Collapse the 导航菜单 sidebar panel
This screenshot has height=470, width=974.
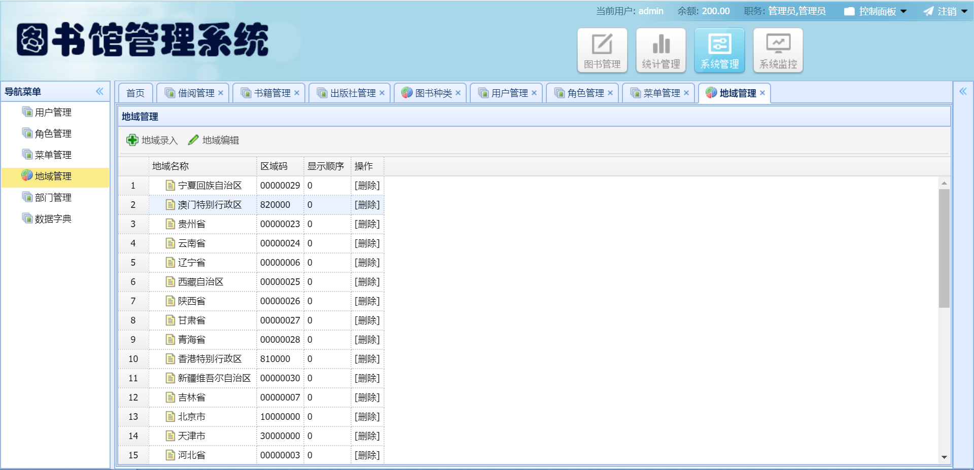pos(99,91)
